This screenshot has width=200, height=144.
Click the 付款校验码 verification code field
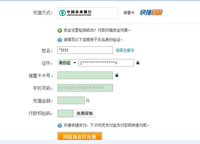pos(65,113)
